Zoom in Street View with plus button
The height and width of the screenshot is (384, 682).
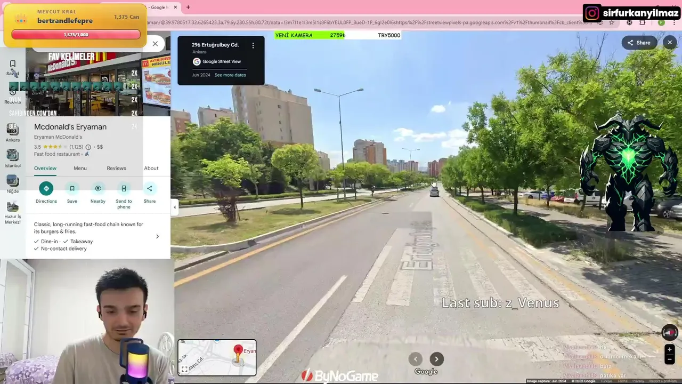tap(670, 349)
